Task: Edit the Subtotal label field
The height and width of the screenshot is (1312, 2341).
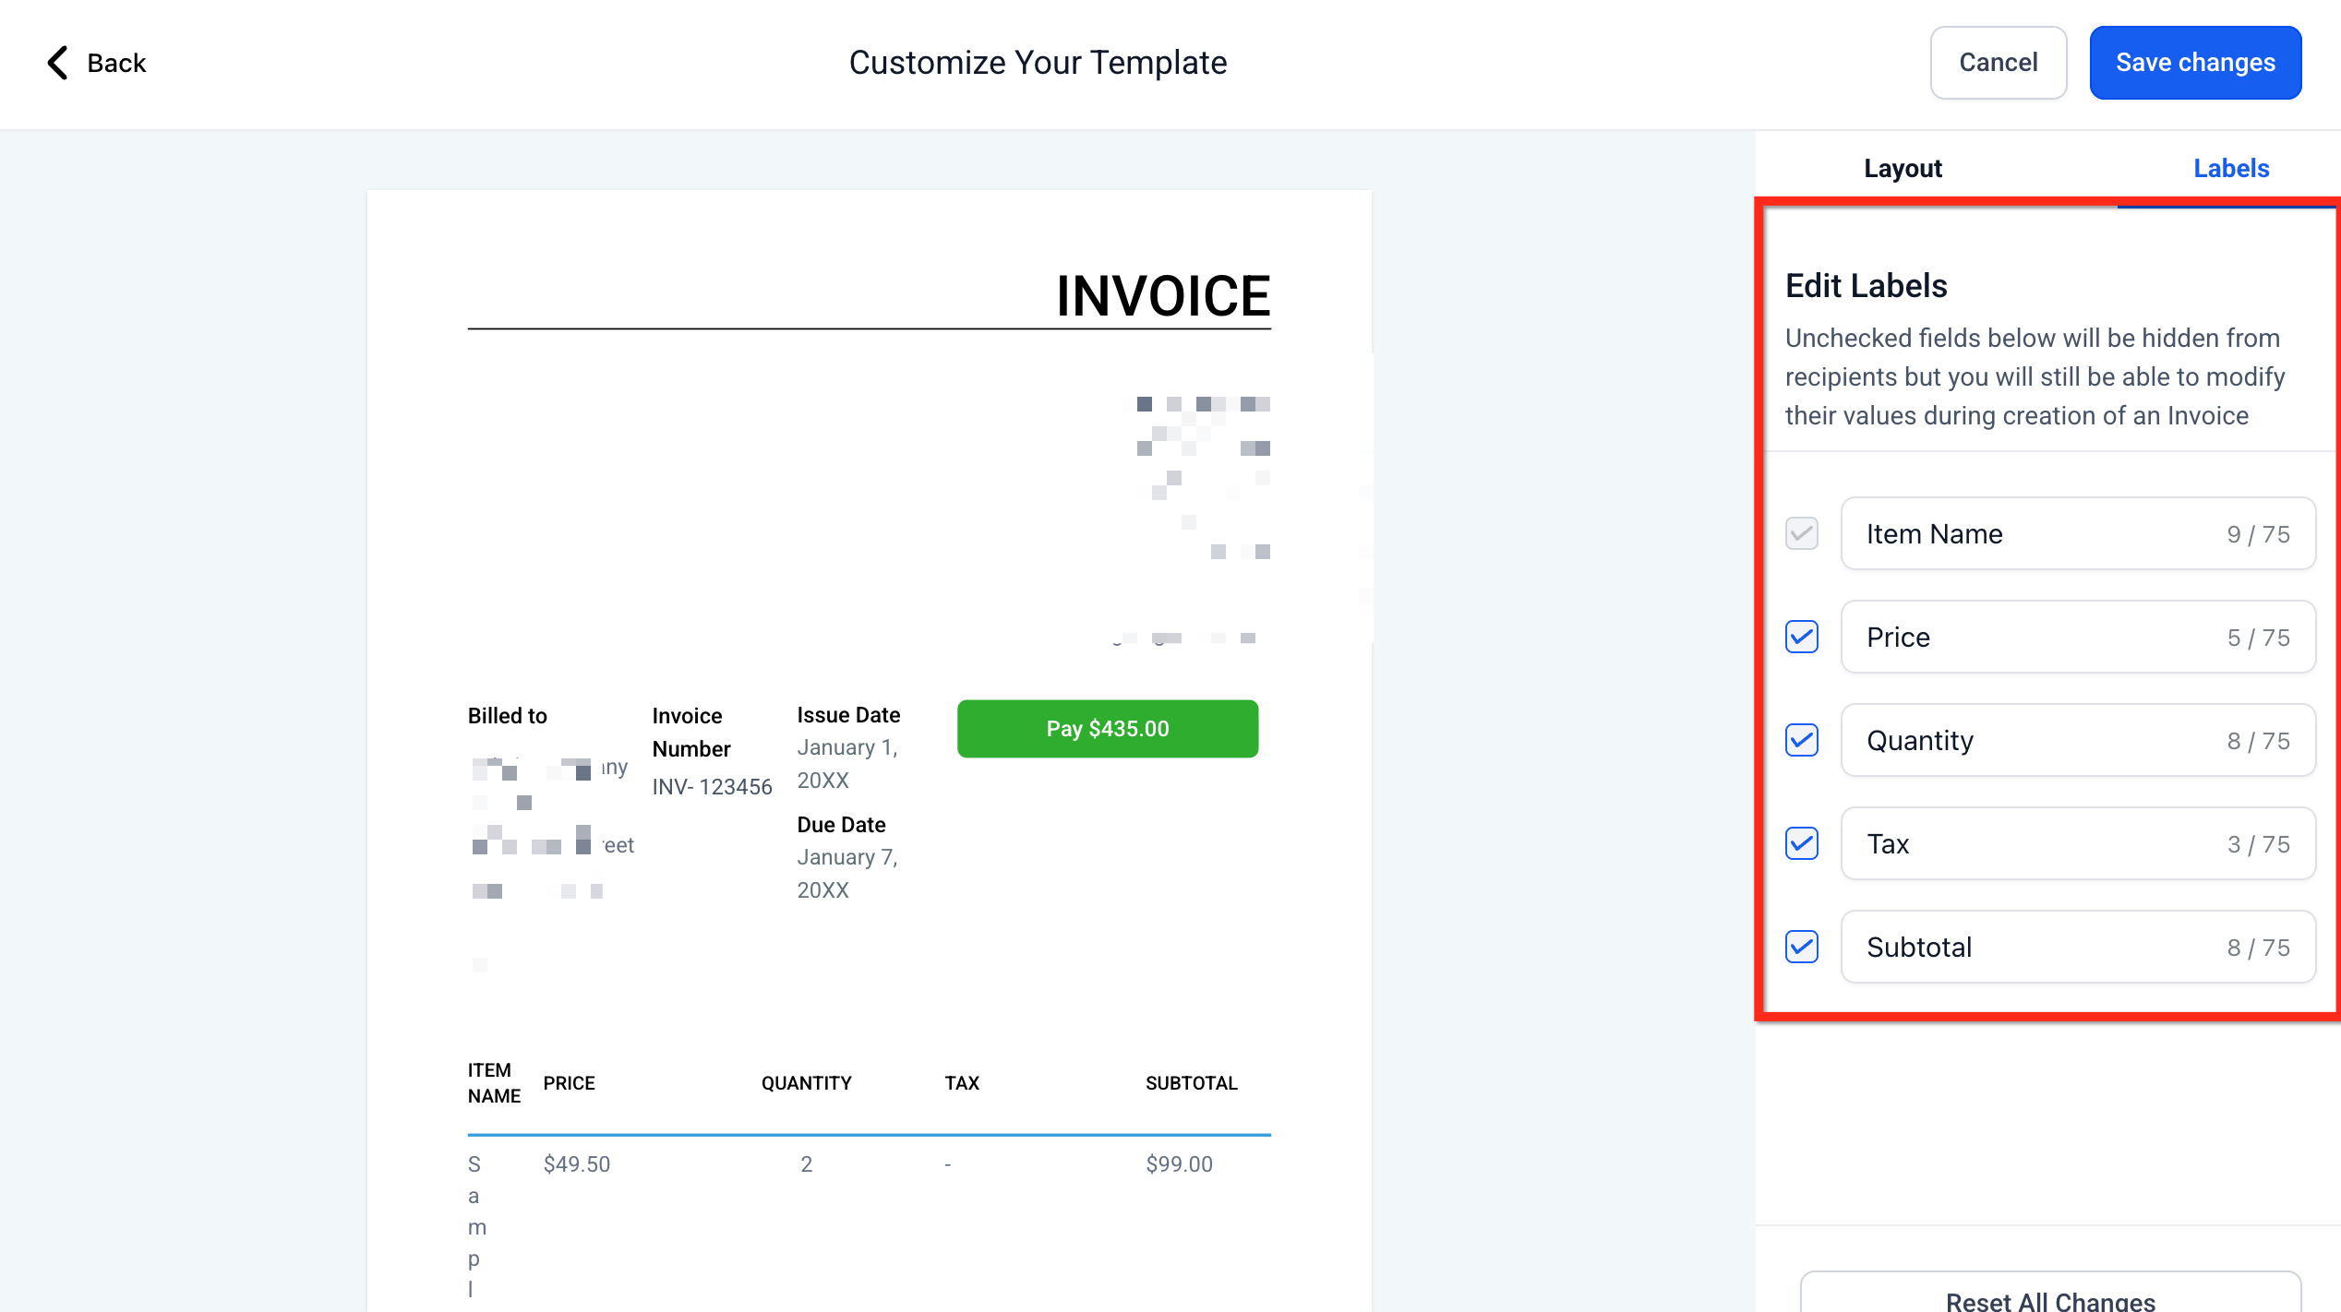Action: click(2031, 947)
